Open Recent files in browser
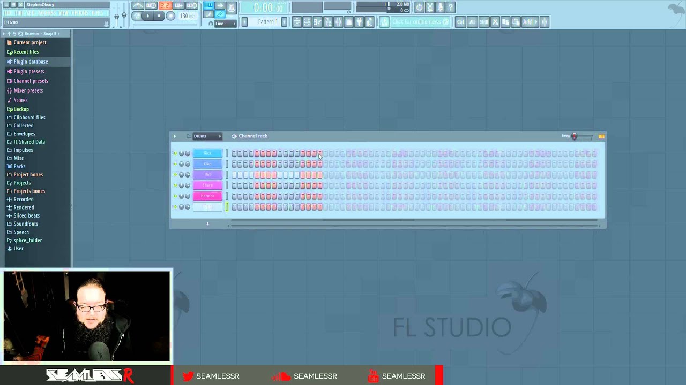686x385 pixels. coord(26,52)
